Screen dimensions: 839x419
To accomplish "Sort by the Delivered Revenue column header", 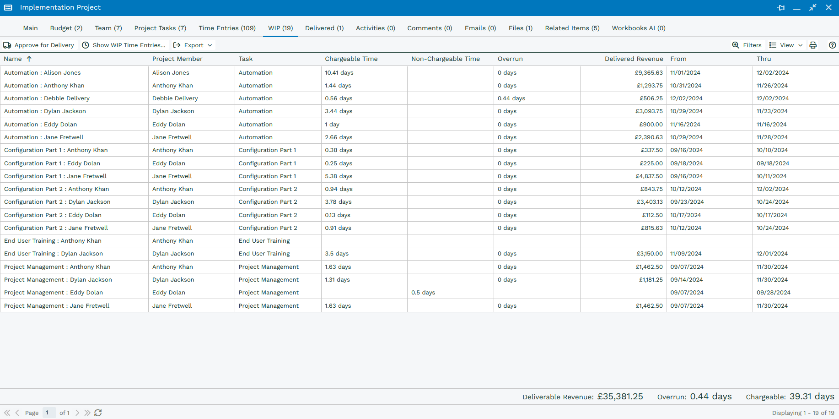I will click(x=634, y=59).
